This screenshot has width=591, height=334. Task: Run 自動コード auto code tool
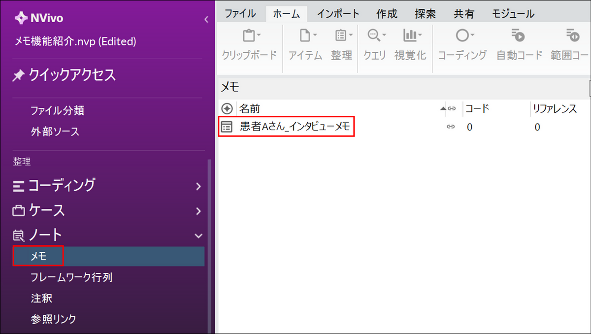(x=519, y=36)
